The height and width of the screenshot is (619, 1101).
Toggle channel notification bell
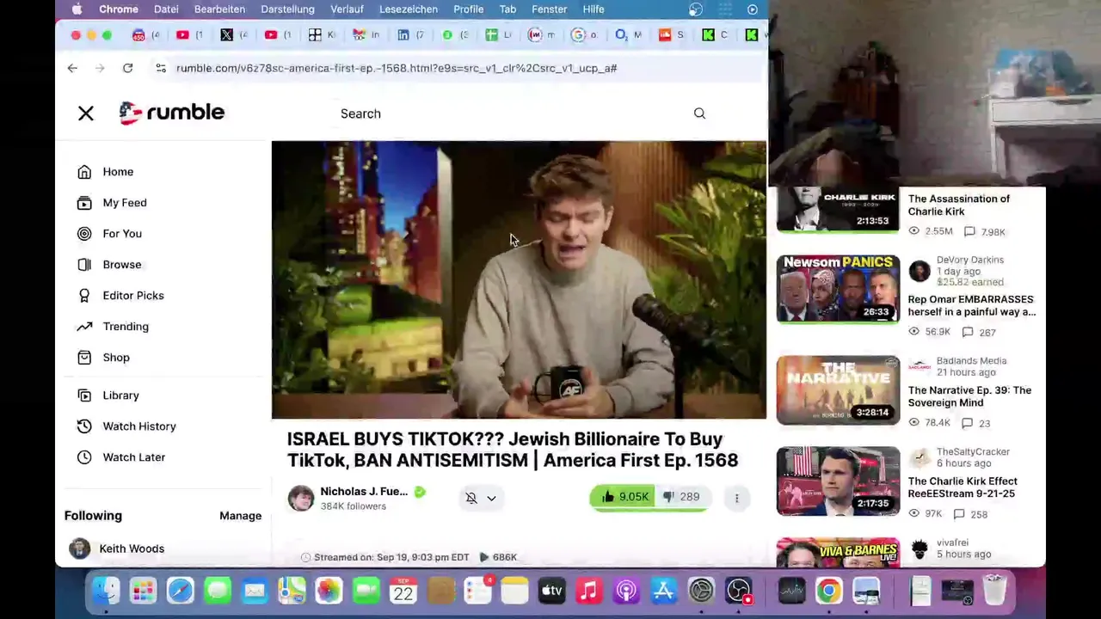[x=471, y=498]
